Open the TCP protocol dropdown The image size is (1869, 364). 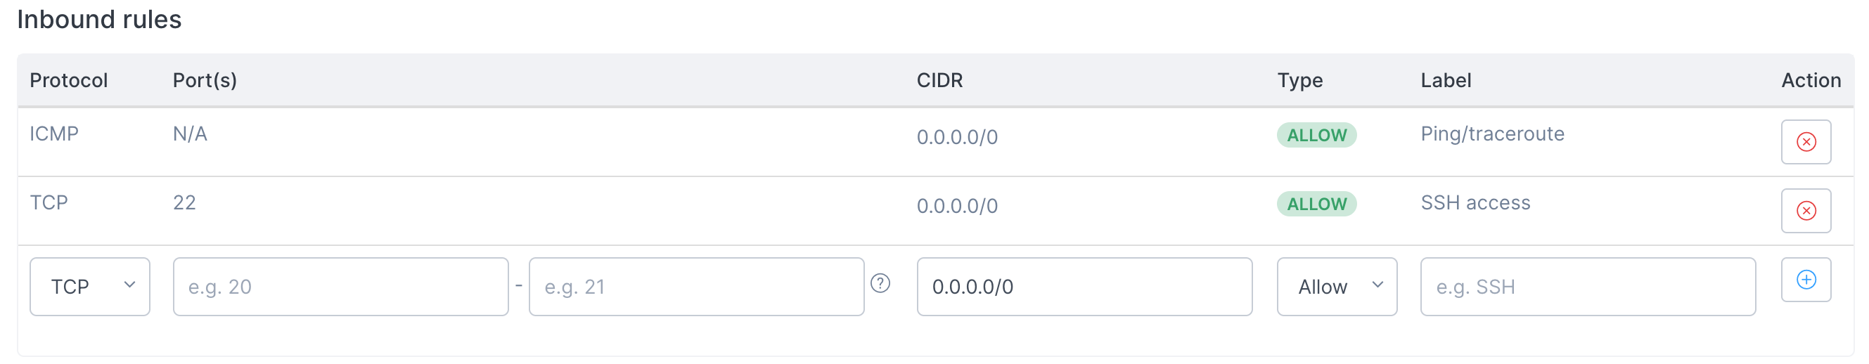(x=90, y=287)
